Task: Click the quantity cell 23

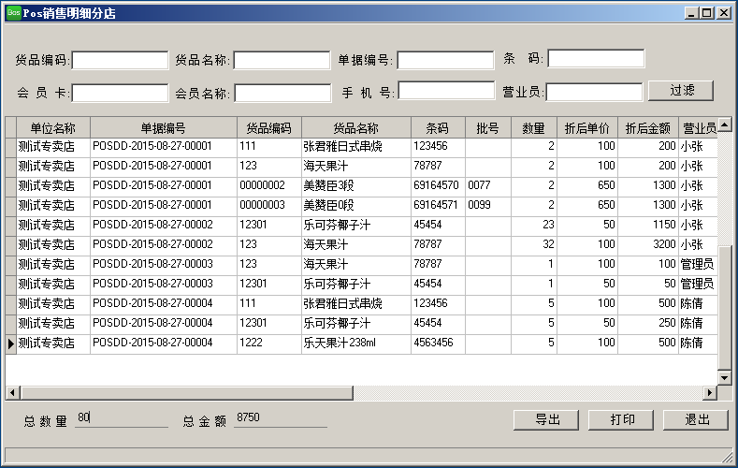Action: pos(534,225)
